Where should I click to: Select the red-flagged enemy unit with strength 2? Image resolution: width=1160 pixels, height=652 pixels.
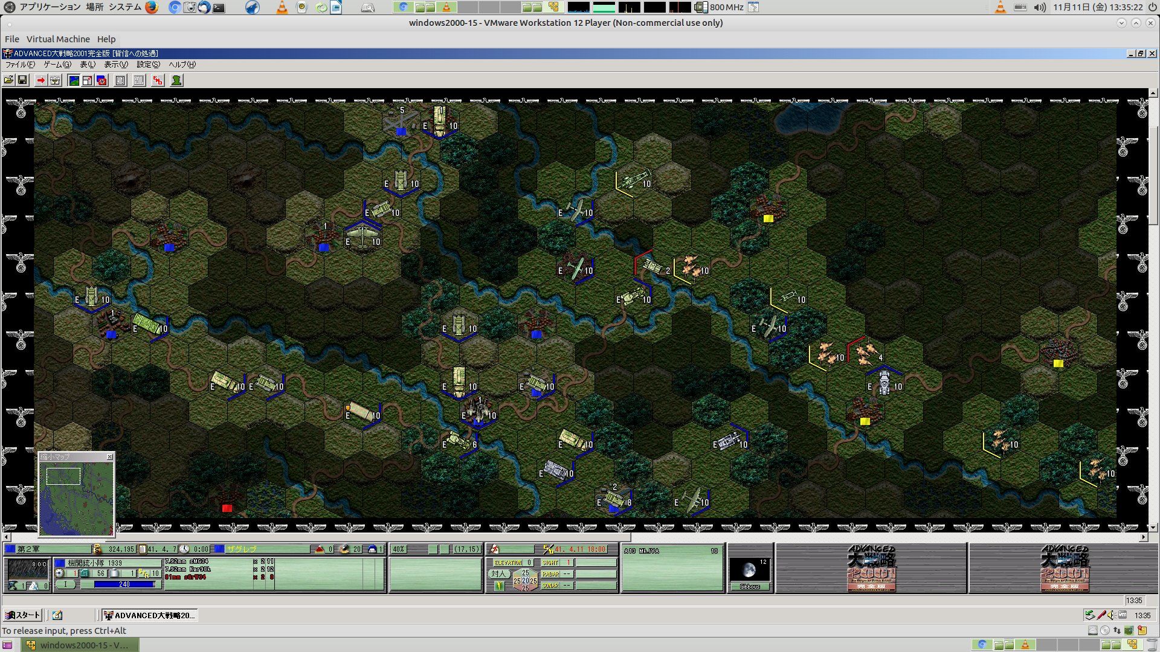pos(654,266)
